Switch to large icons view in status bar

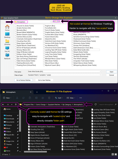[x=116, y=154]
